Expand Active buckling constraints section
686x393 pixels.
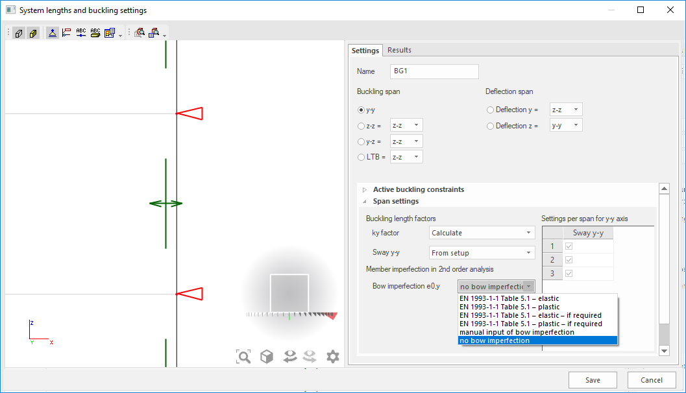point(365,190)
